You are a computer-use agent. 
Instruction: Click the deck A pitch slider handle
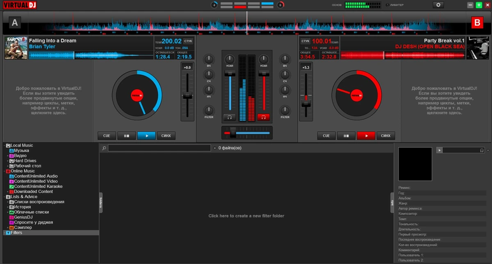tap(188, 95)
